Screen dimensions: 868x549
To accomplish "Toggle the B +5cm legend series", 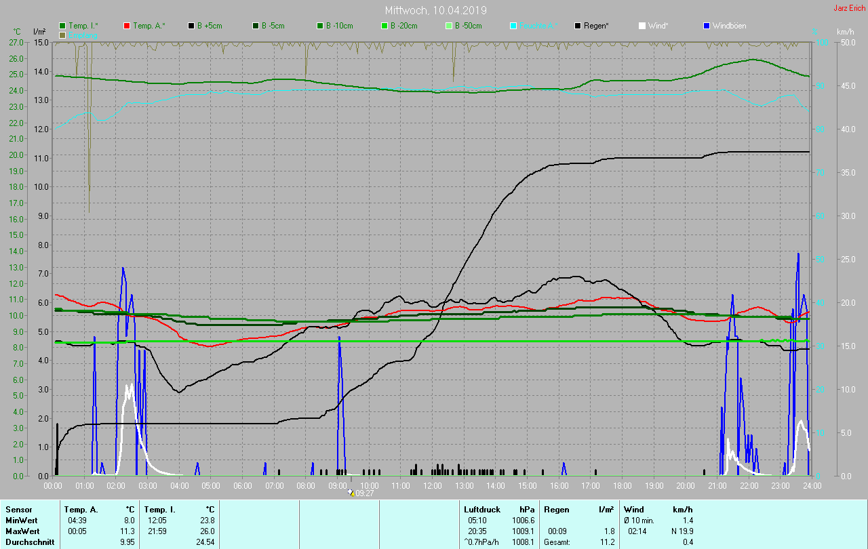I will (191, 26).
